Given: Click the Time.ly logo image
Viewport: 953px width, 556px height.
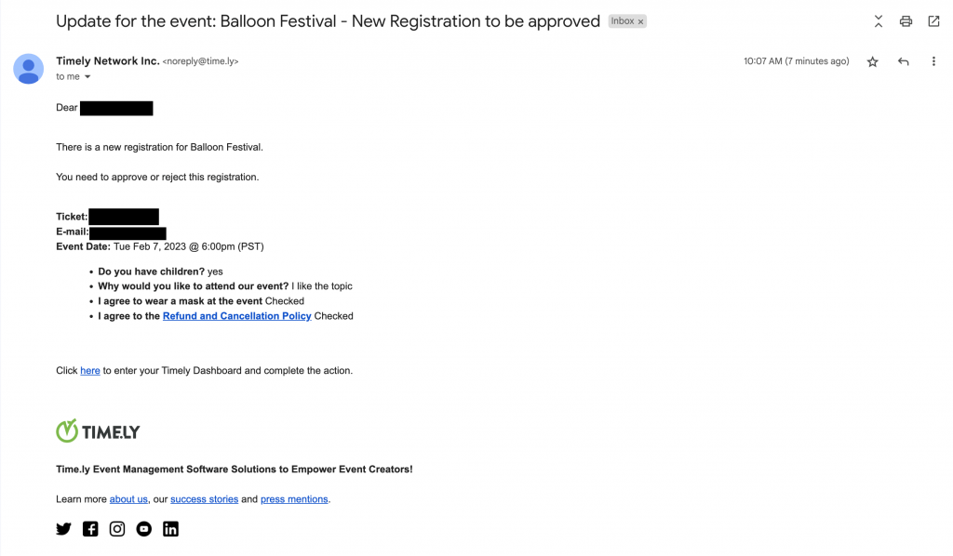Looking at the screenshot, I should coord(98,431).
